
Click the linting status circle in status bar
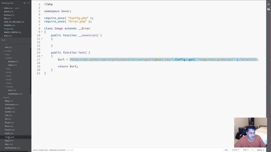[x=252, y=150]
